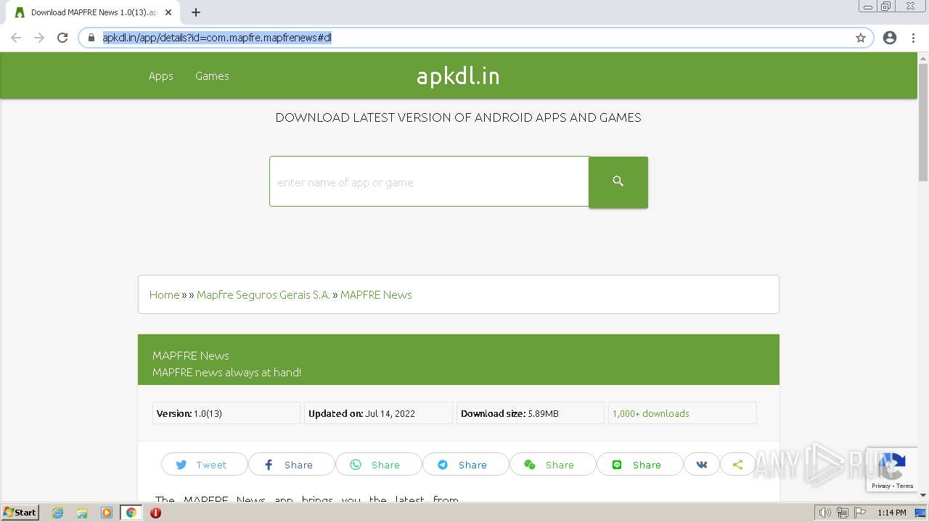Share via VK icon button
Screen dimensions: 929x522
click(x=702, y=465)
